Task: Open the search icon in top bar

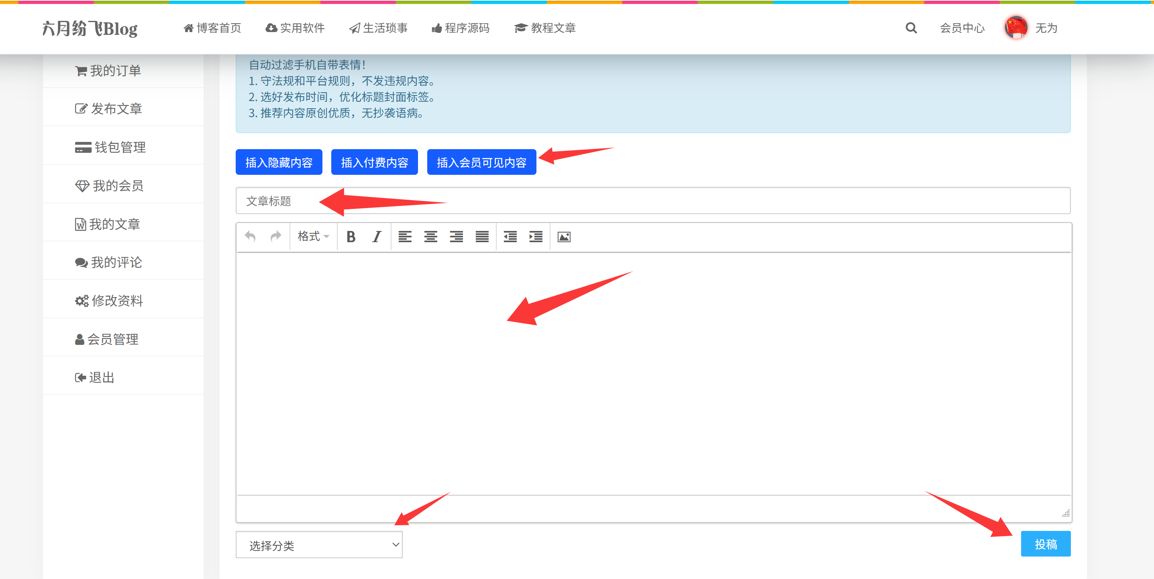Action: pos(910,28)
